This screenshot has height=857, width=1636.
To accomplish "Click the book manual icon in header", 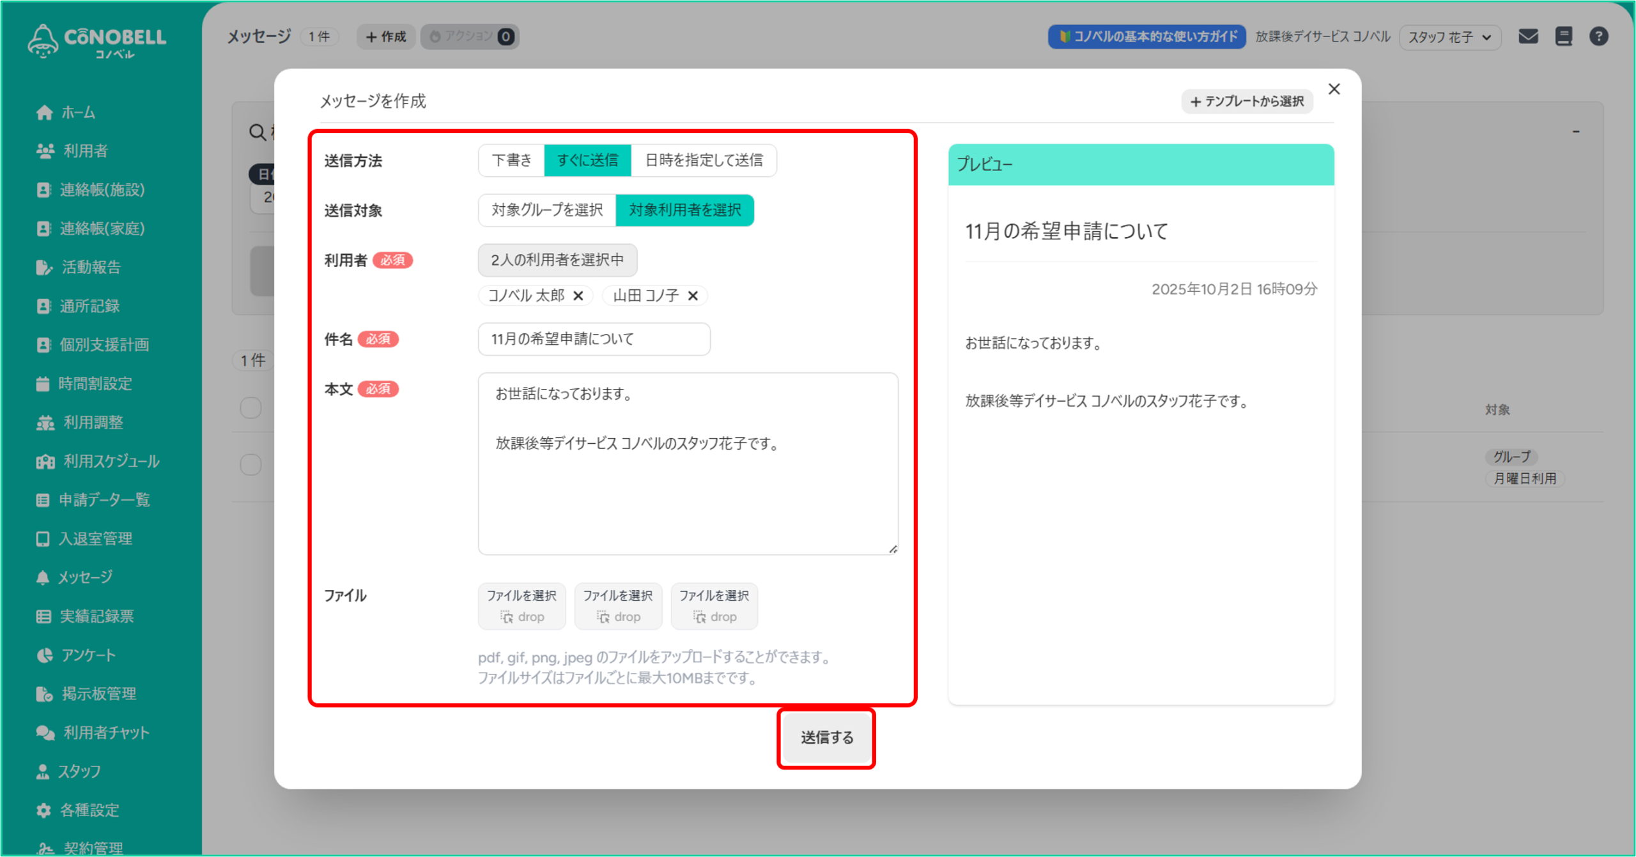I will pos(1563,36).
